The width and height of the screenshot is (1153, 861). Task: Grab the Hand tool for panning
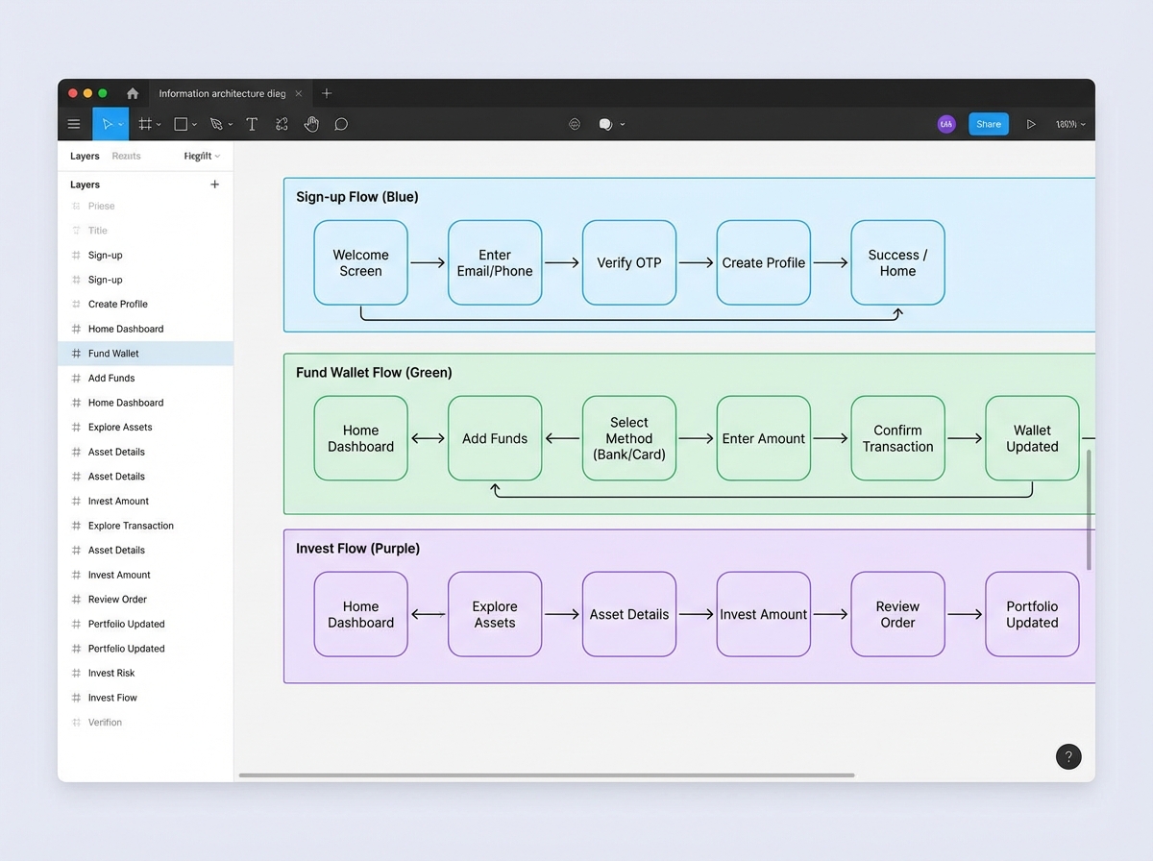click(311, 124)
